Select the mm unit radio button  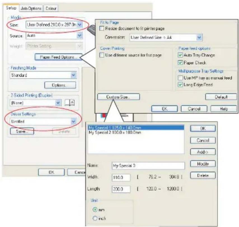click(x=95, y=210)
